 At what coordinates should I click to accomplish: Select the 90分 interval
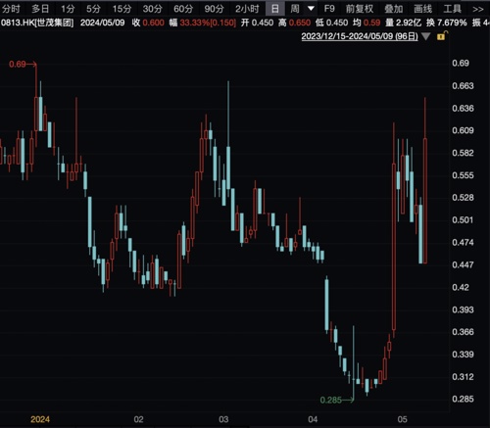(x=214, y=9)
